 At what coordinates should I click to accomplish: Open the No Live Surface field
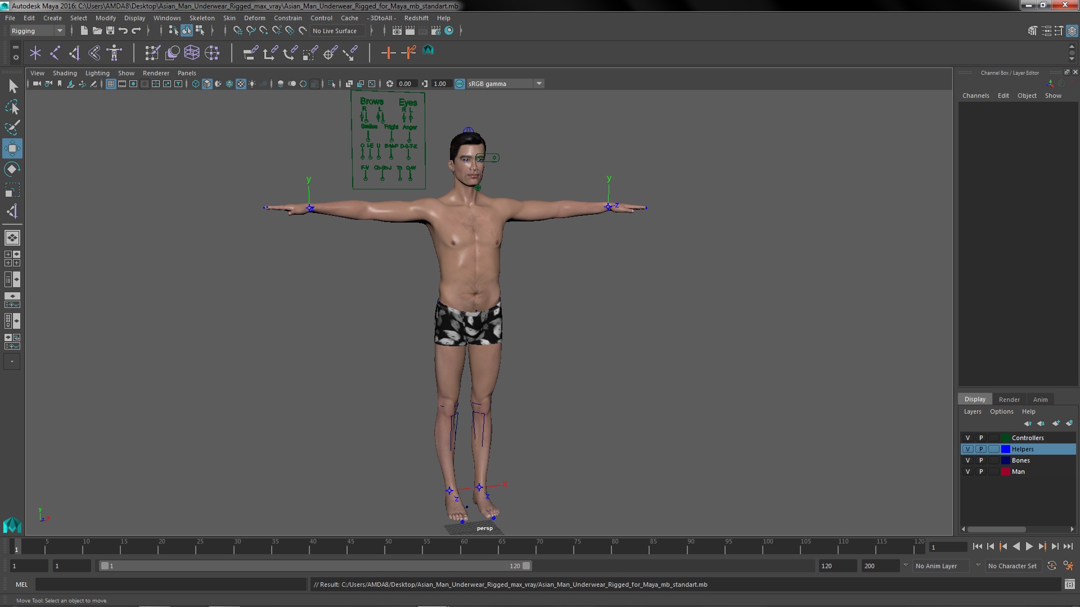point(338,31)
